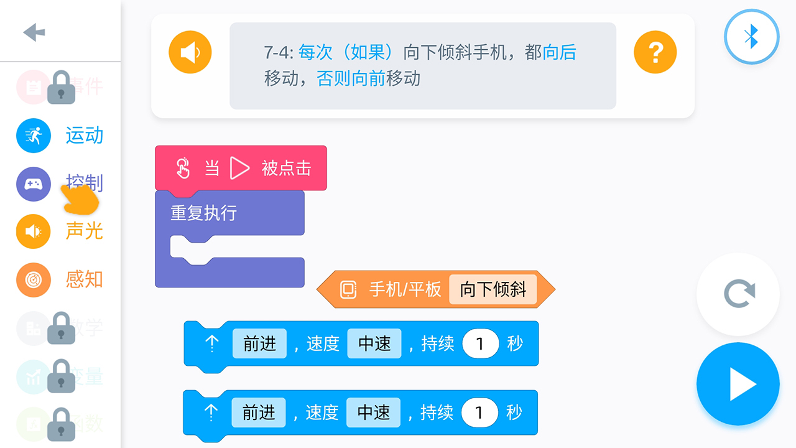Tap the locked 事件 events category
Viewport: 796px width, 448px height.
tap(60, 87)
